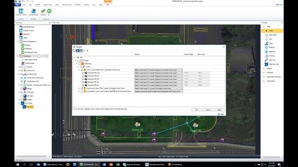Expand Junctions group in Toolbox

264,72
